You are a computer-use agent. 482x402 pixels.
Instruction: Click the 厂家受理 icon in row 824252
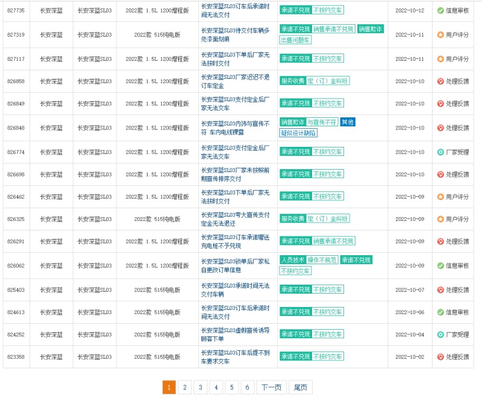[x=440, y=335]
